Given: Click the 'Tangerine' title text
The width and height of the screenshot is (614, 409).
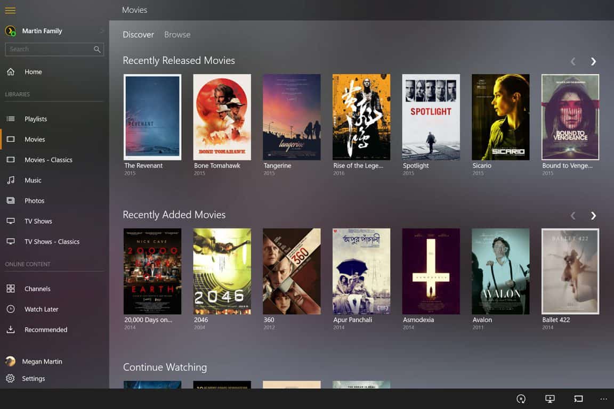Looking at the screenshot, I should [x=277, y=166].
